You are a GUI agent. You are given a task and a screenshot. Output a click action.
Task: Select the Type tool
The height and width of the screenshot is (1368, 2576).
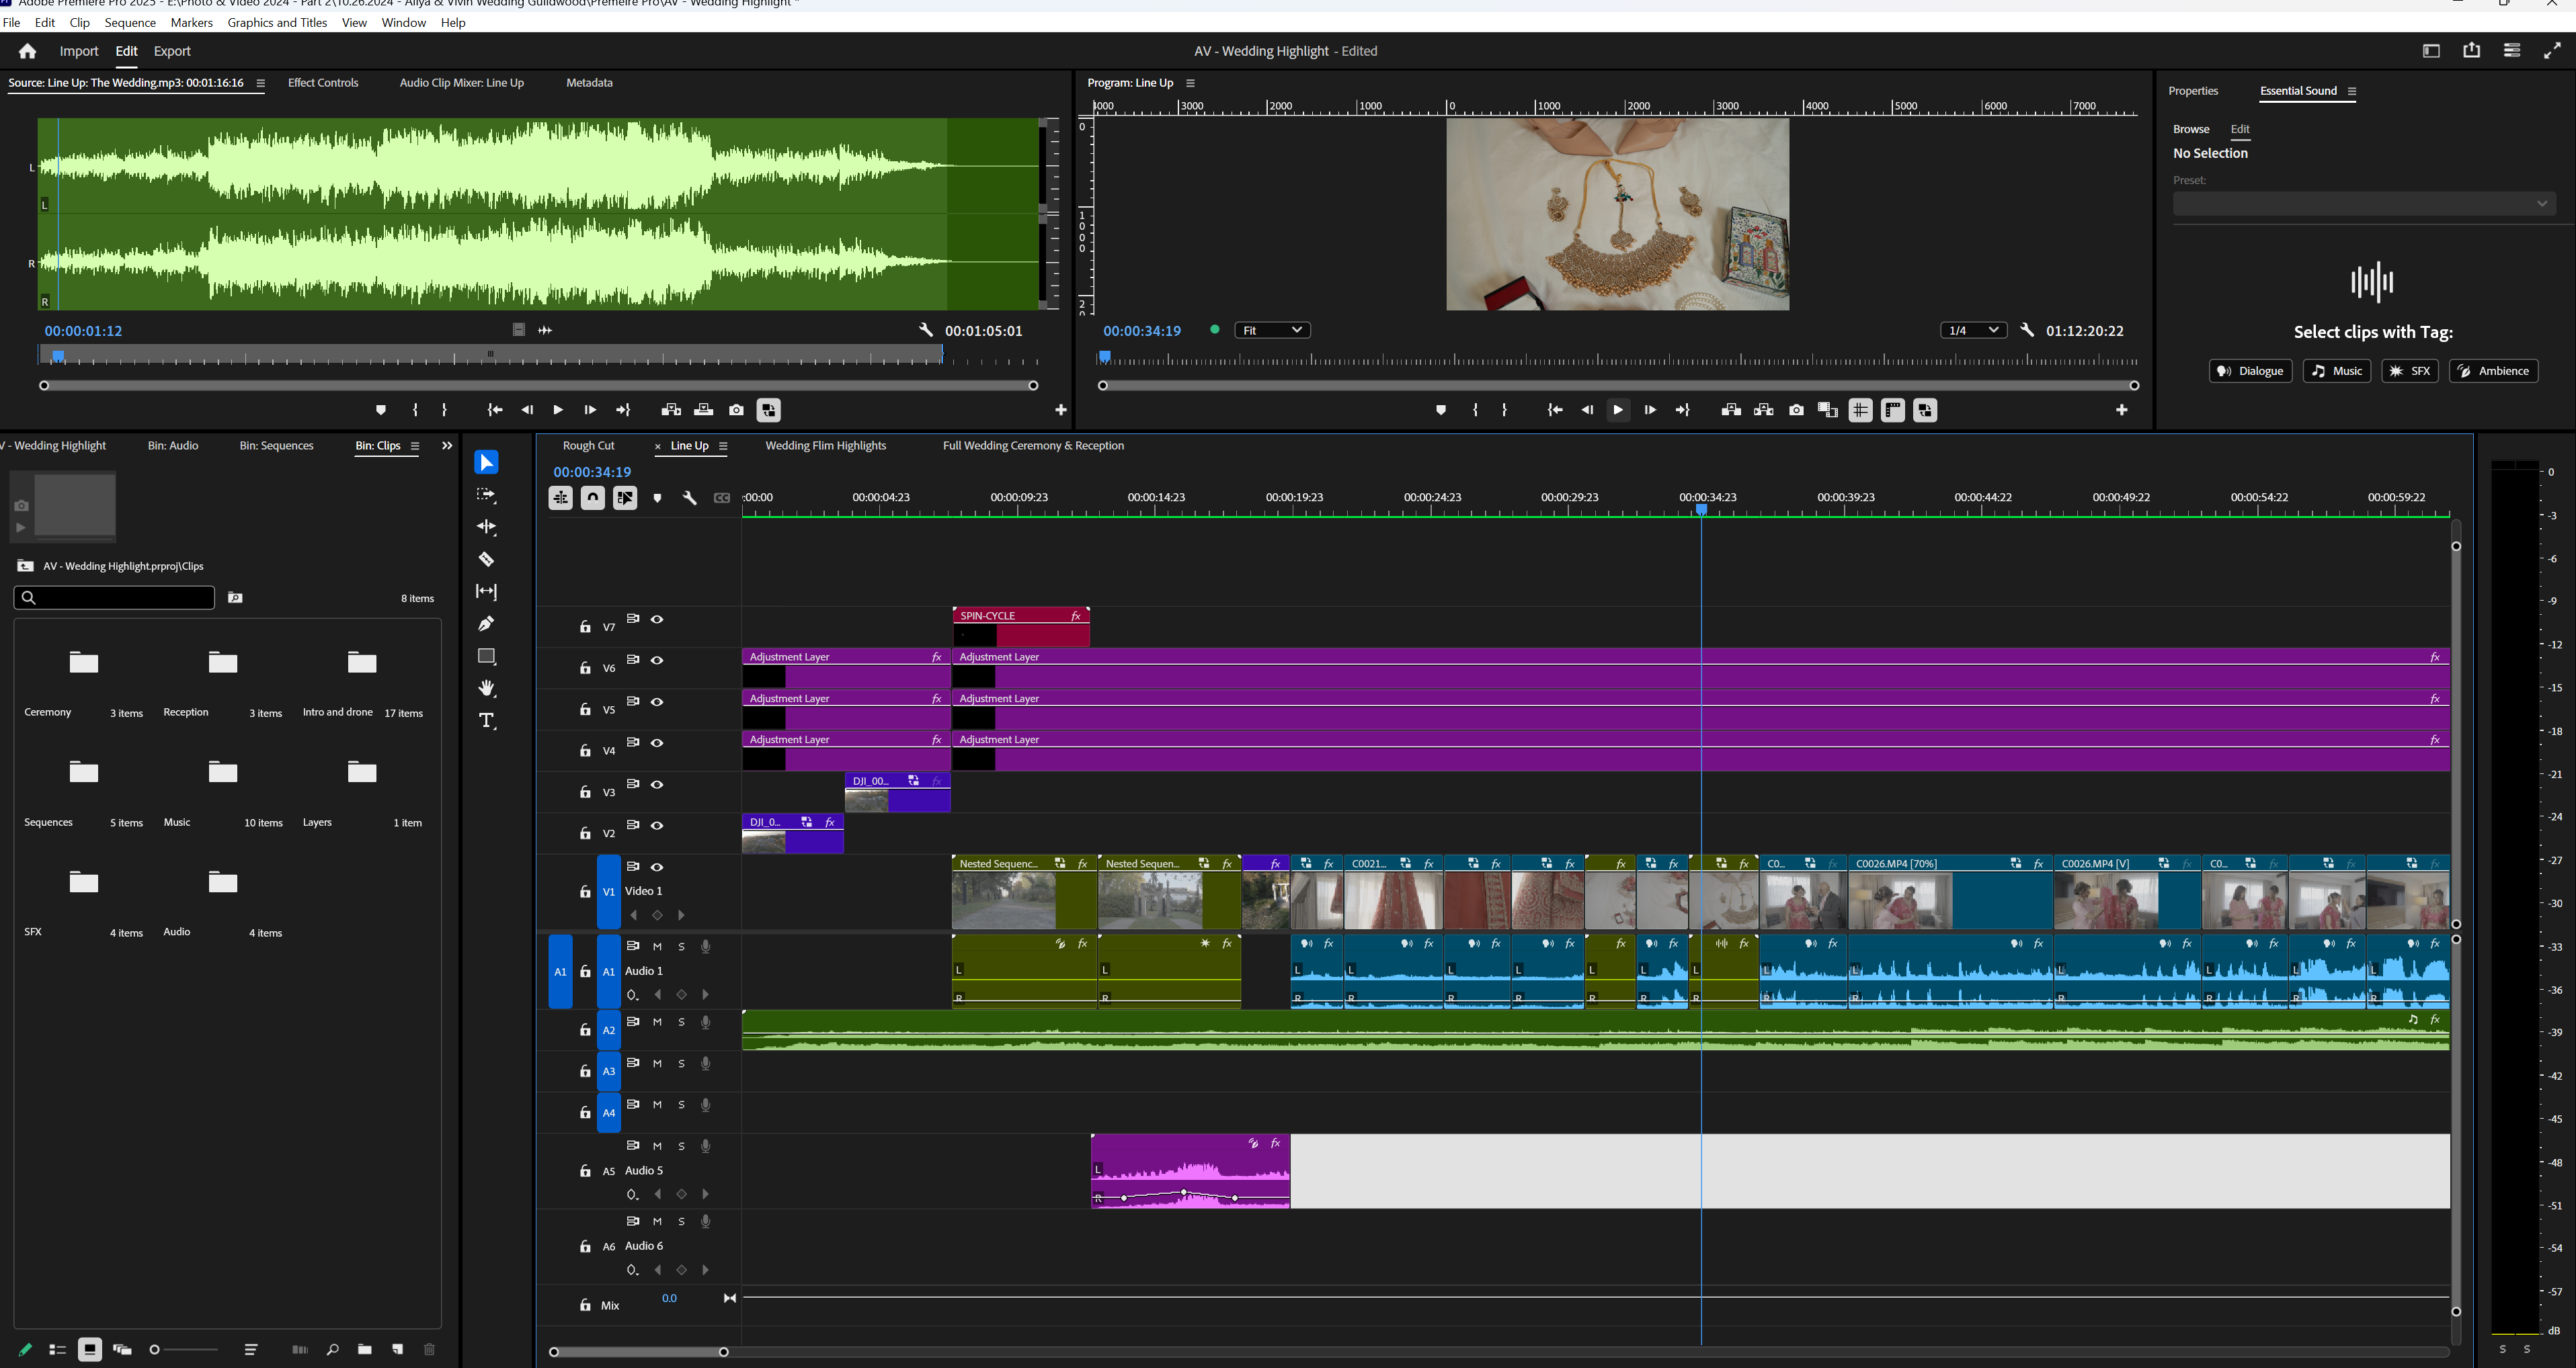click(x=487, y=720)
